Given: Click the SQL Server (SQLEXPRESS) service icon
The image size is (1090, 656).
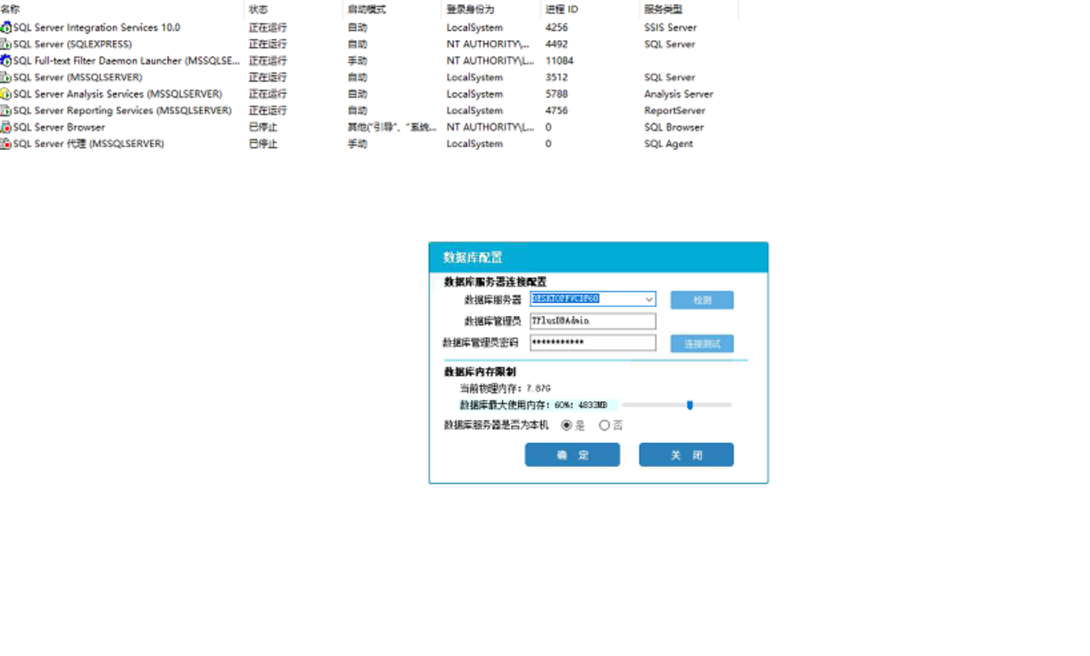Looking at the screenshot, I should 5,44.
